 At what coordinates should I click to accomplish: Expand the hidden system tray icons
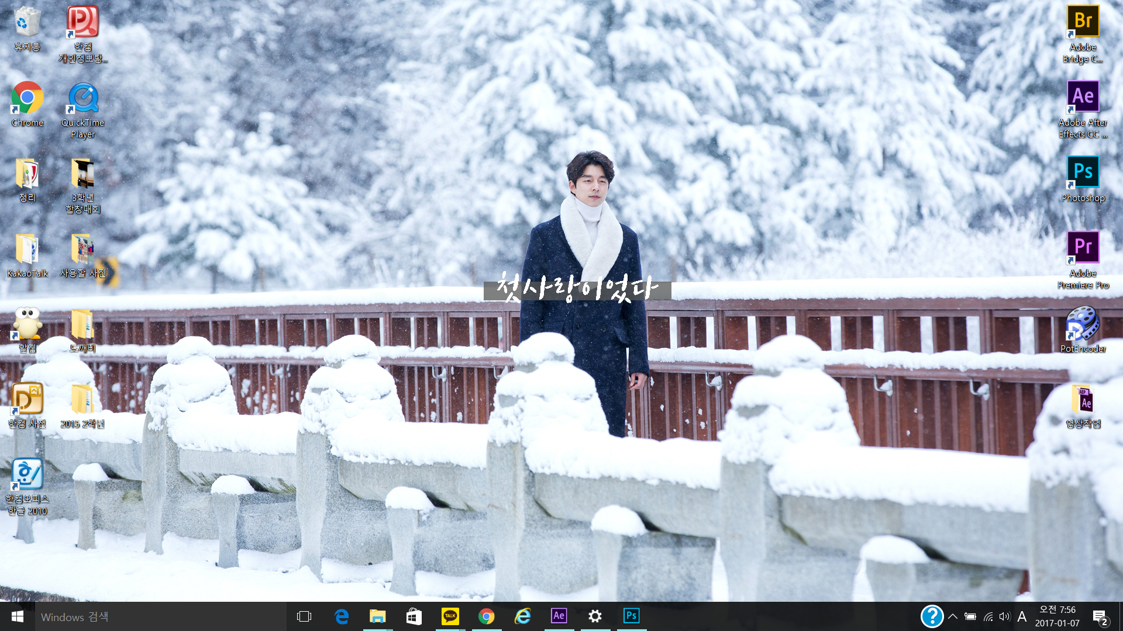(x=953, y=616)
